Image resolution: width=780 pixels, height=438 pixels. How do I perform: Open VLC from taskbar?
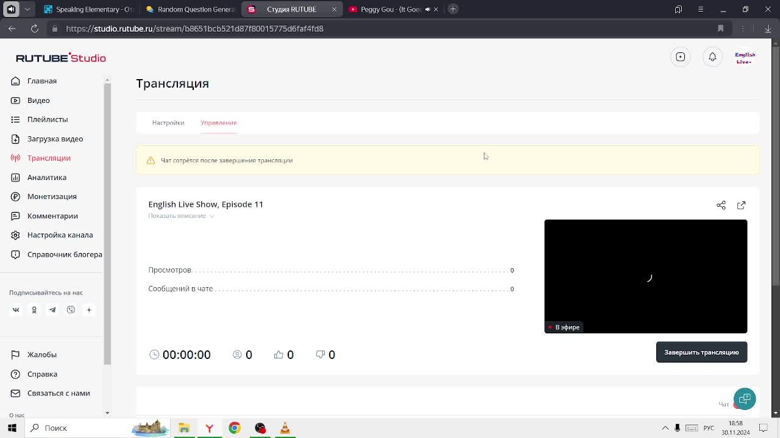[x=285, y=428]
